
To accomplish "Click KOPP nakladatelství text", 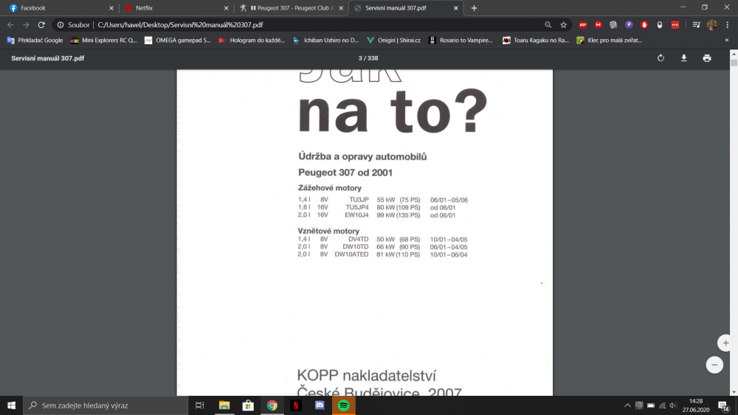I will 366,375.
